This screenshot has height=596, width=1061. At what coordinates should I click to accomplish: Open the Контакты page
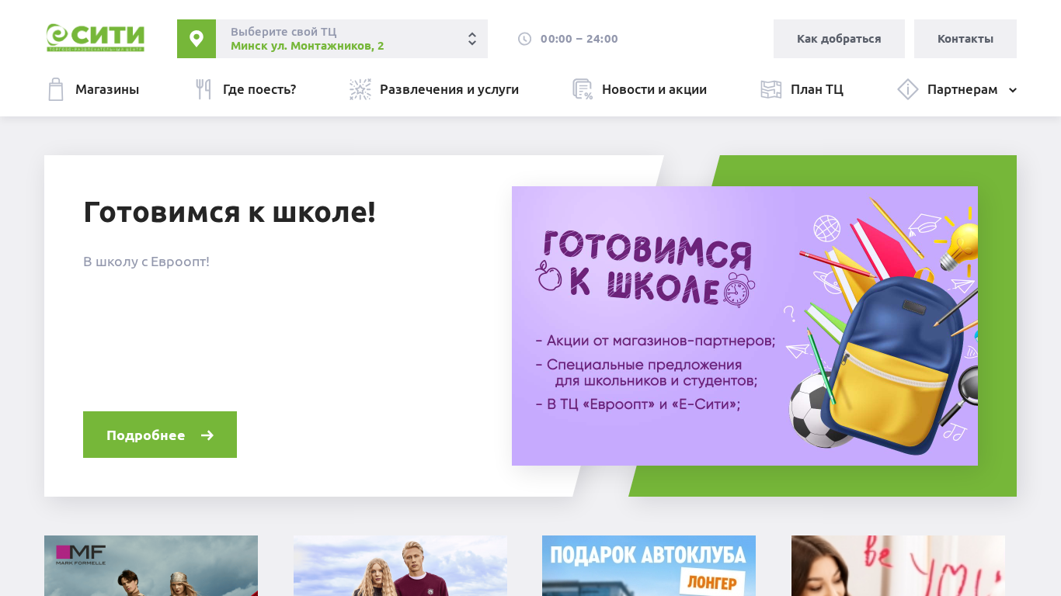965,39
